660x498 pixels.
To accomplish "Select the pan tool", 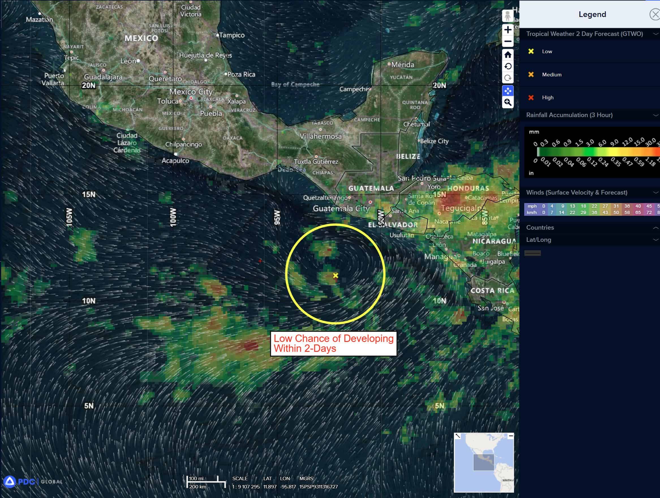I will pyautogui.click(x=508, y=91).
